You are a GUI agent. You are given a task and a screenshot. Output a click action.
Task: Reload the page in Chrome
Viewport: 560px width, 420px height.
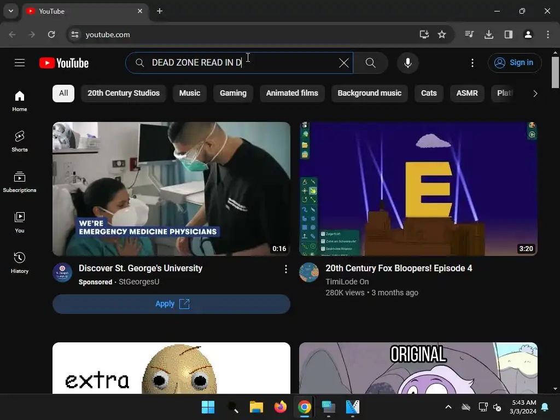click(x=51, y=34)
